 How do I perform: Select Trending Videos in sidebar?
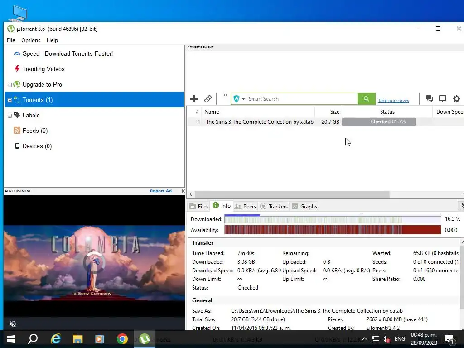pyautogui.click(x=43, y=69)
